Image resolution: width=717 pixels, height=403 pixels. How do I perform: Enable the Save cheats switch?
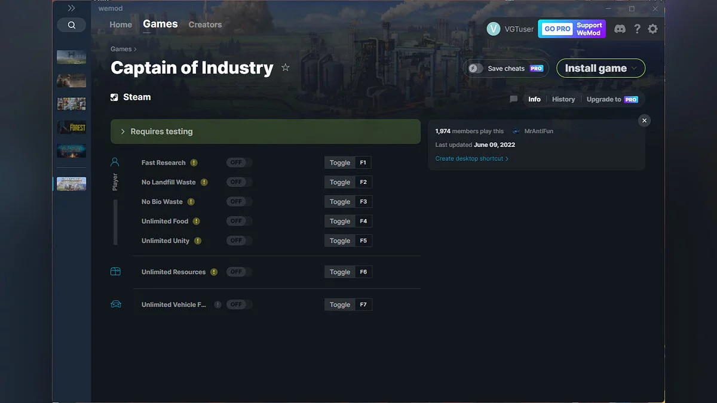[476, 68]
